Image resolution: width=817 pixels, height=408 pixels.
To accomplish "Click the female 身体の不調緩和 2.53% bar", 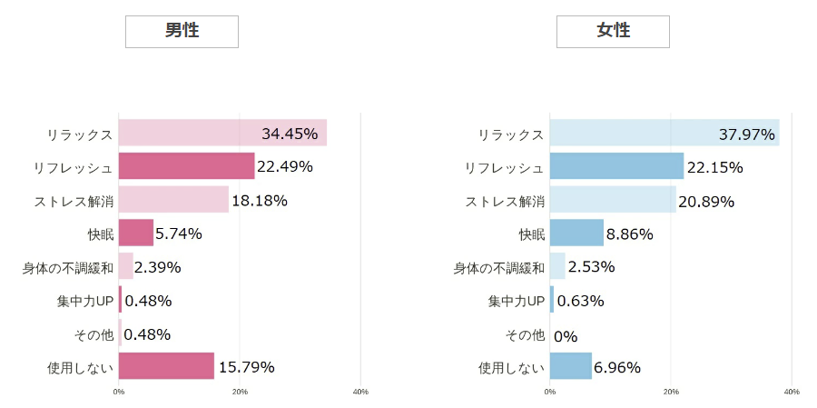I will (x=557, y=267).
